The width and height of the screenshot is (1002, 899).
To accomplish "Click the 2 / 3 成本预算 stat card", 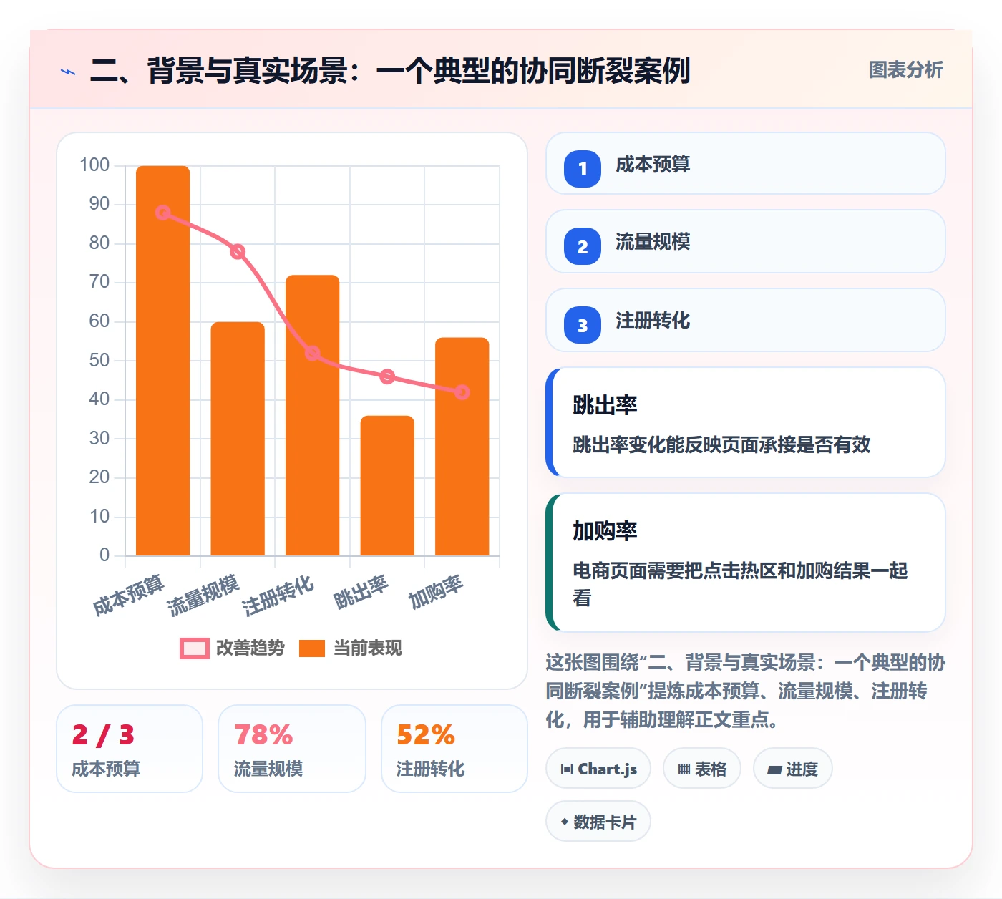I will pyautogui.click(x=130, y=749).
